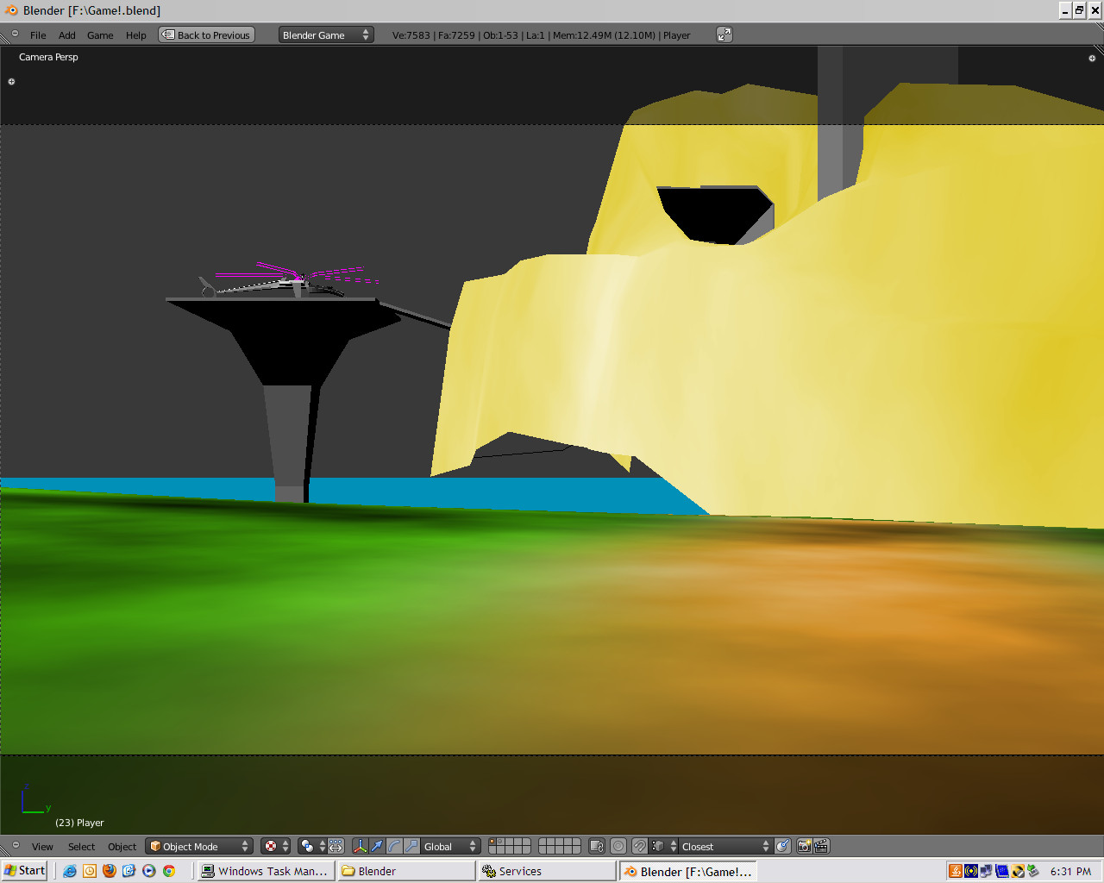Open the File menu
1104x883 pixels.
tap(38, 35)
